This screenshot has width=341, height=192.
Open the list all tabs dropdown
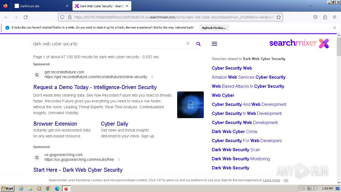tap(311, 6)
